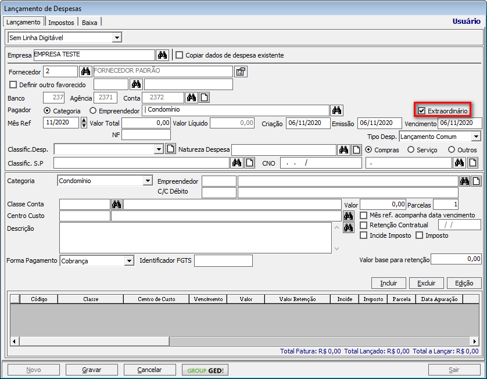Click the Excluir button
The width and height of the screenshot is (487, 379).
pyautogui.click(x=426, y=283)
